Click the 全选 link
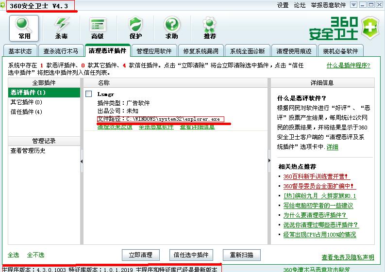 coord(13,255)
